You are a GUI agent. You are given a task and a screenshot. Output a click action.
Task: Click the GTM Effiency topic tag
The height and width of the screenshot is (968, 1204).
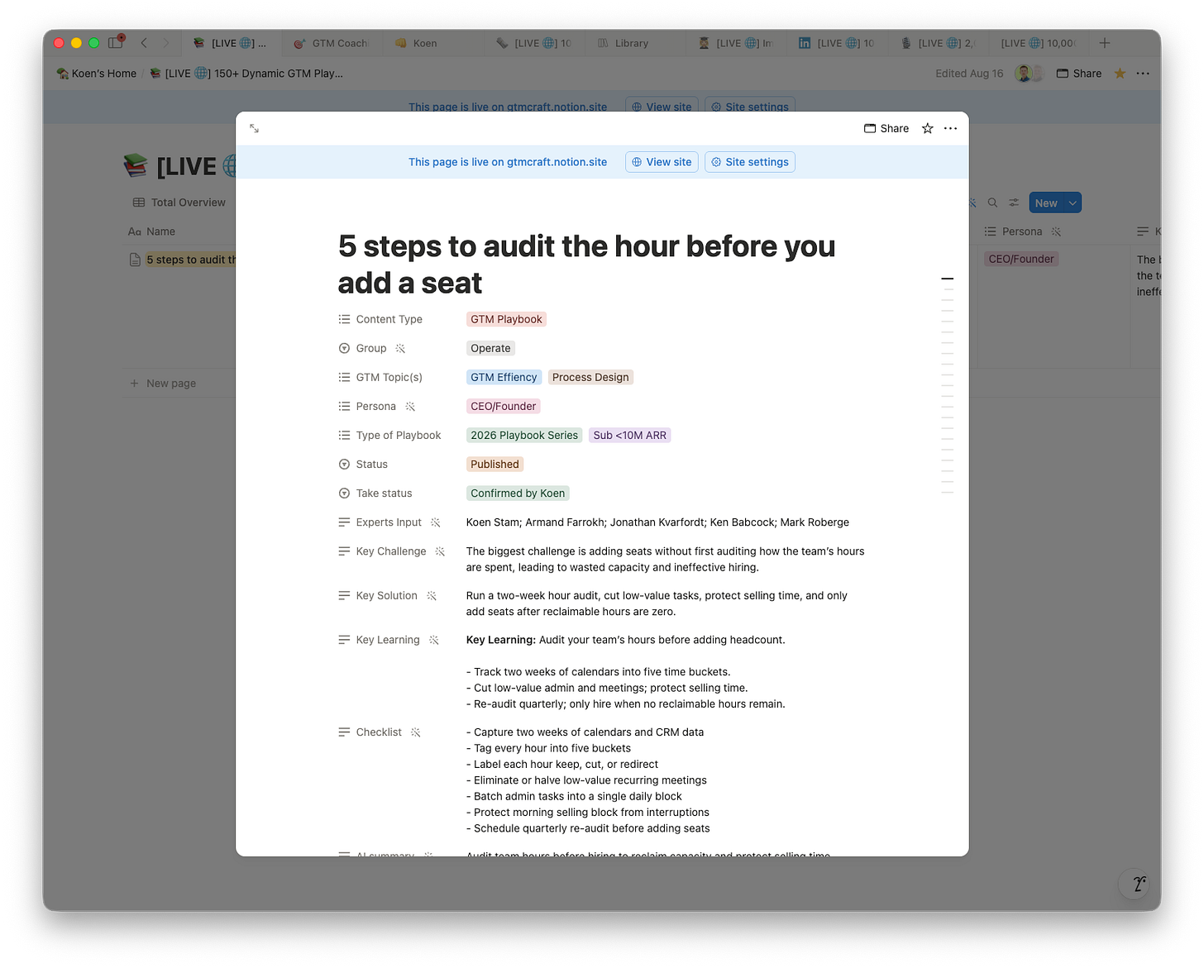point(504,377)
